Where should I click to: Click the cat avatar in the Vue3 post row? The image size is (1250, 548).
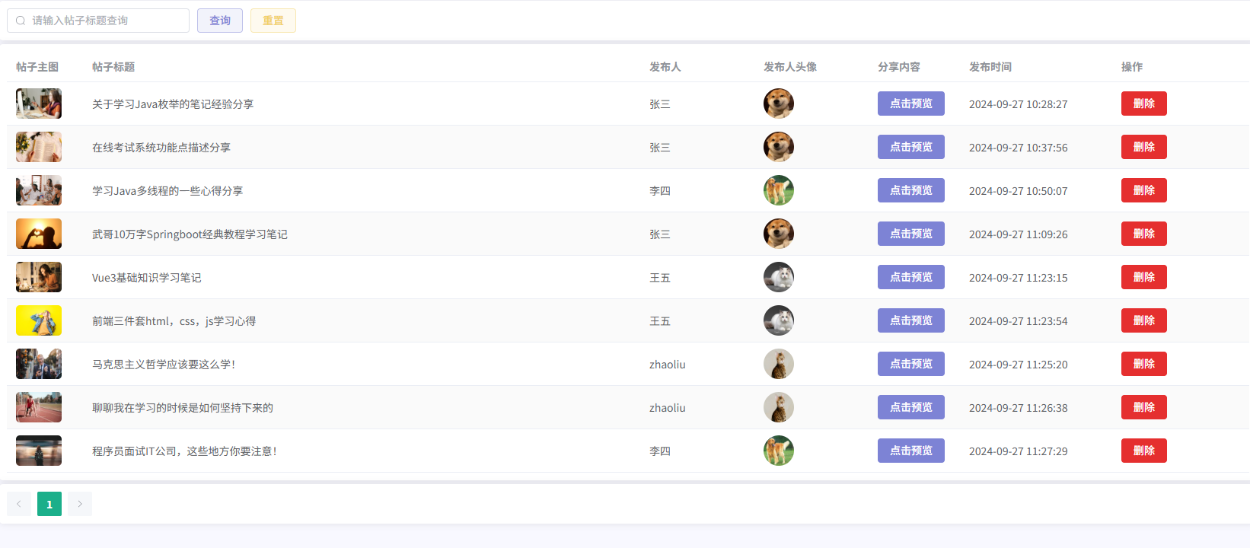(x=779, y=277)
